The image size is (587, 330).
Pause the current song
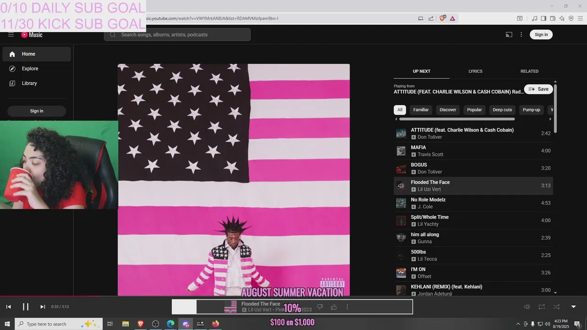[26, 307]
